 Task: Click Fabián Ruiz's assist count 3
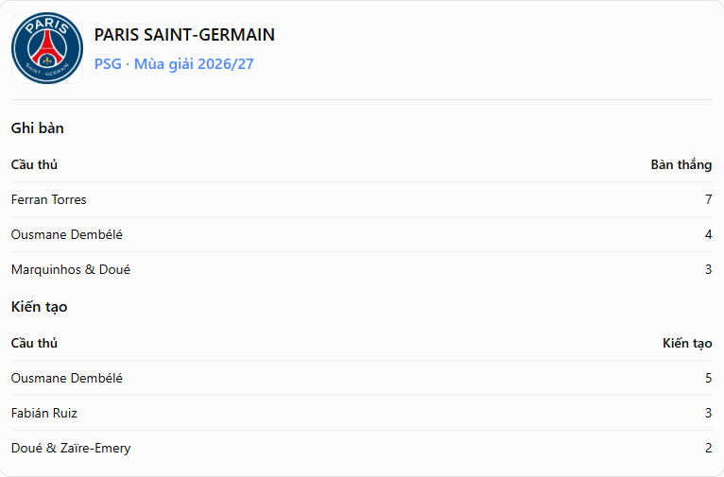708,413
